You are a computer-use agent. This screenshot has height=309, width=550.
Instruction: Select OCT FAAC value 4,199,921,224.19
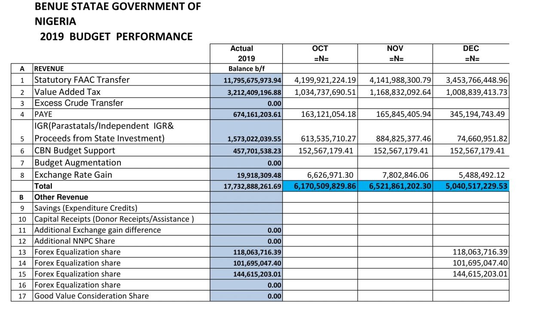point(325,80)
